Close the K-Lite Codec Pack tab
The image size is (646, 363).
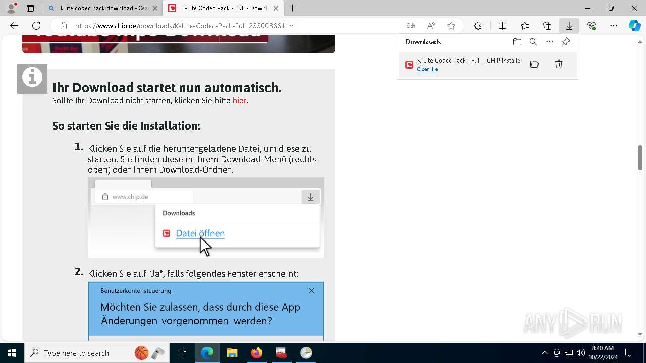[276, 8]
